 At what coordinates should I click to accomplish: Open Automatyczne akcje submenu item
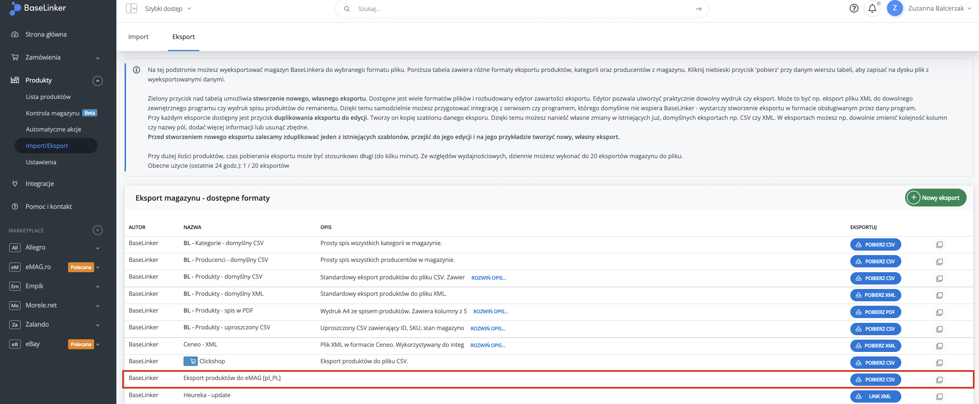[x=54, y=129]
